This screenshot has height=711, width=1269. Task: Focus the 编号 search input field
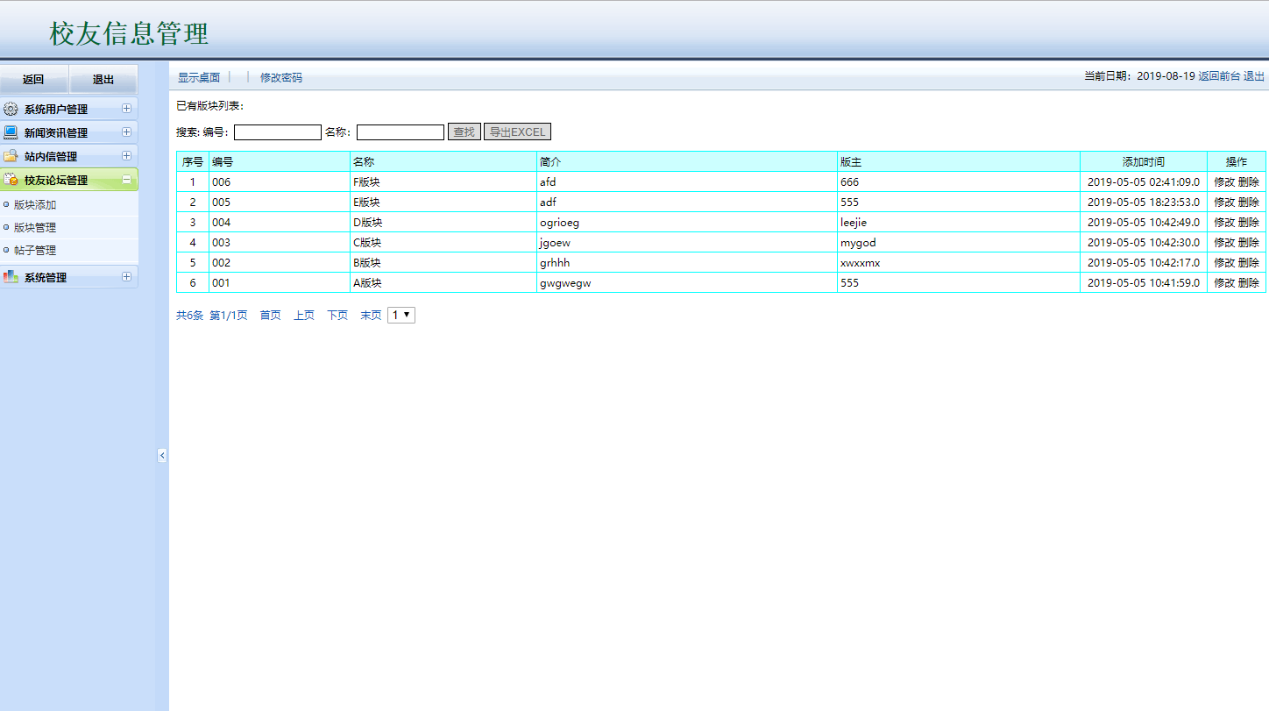tap(277, 132)
